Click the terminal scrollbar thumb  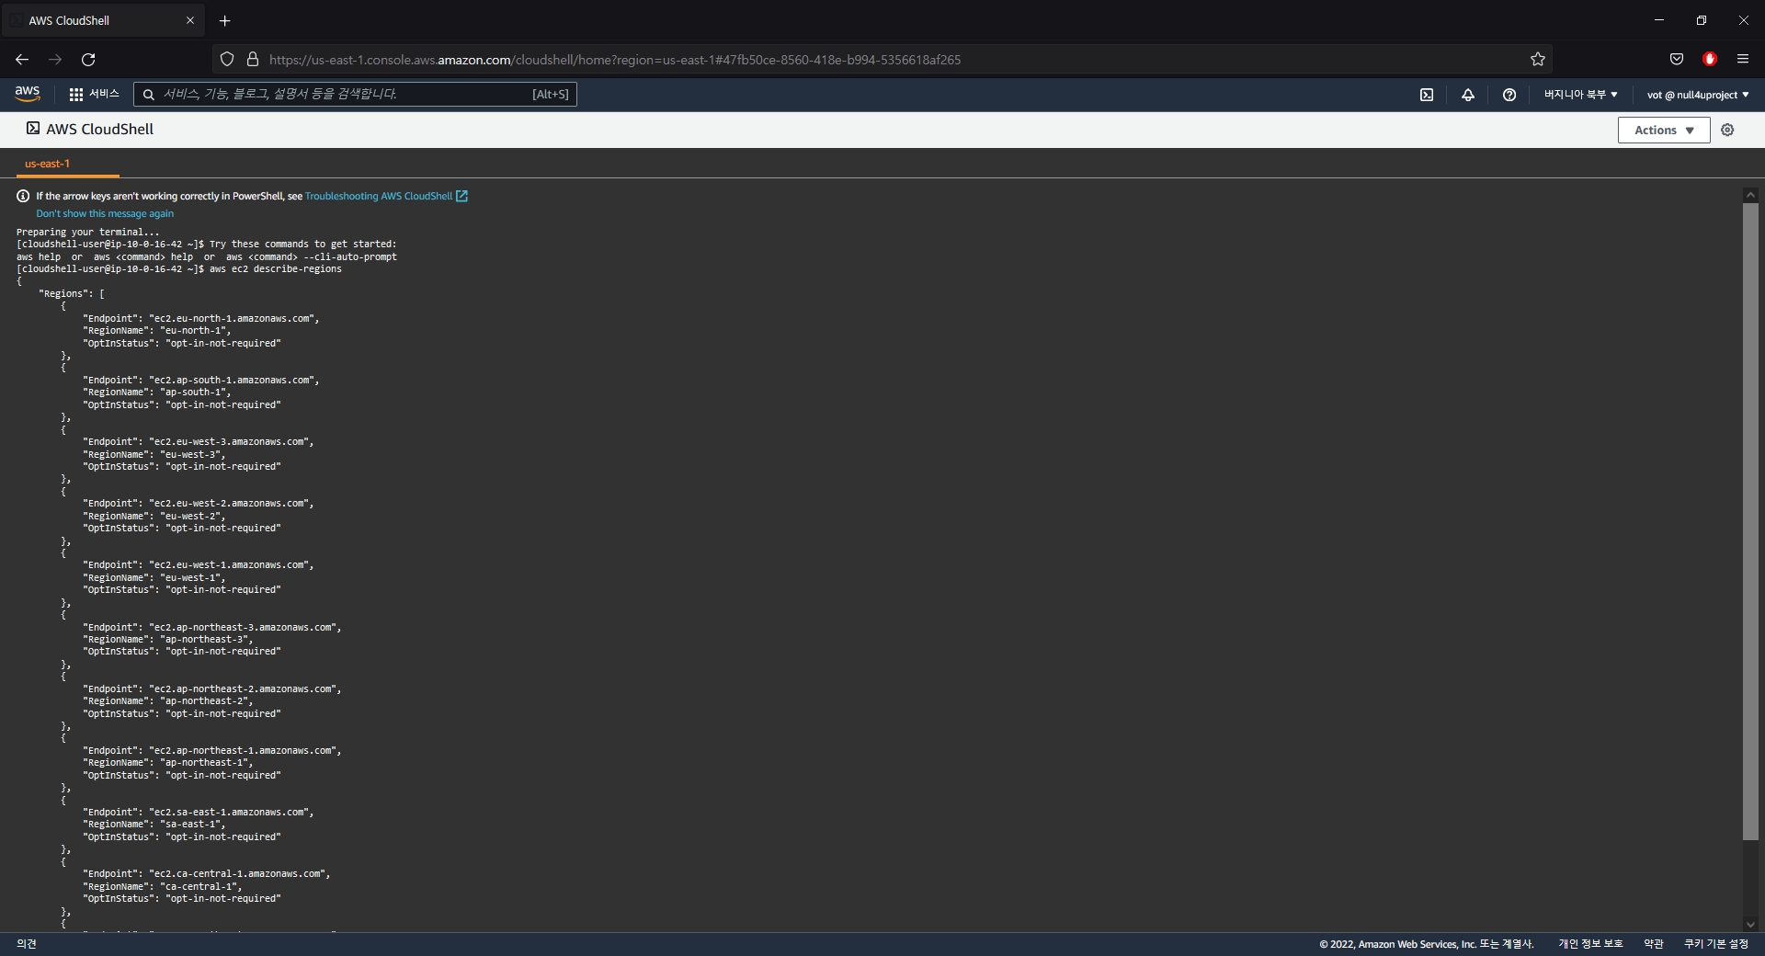pos(1750,520)
